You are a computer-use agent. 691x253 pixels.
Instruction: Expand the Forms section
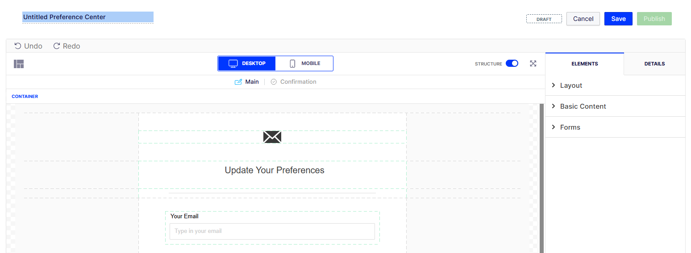click(615, 127)
